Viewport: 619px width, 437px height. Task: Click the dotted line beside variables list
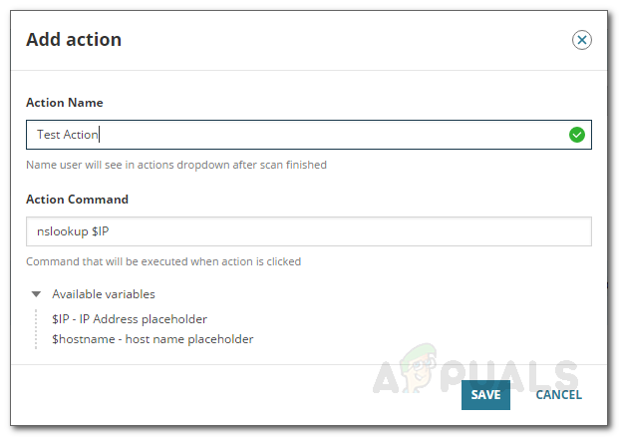(38, 328)
